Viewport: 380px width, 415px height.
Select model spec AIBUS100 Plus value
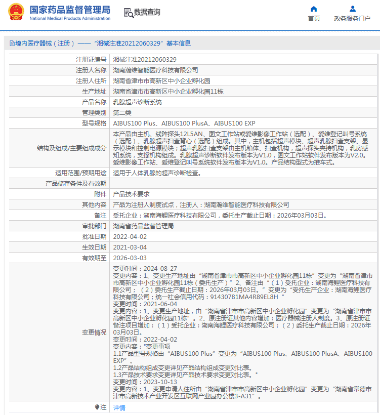[x=184, y=123]
